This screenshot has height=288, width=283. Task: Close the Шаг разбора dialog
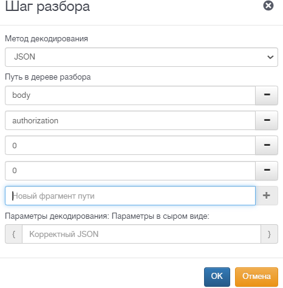[x=268, y=5]
